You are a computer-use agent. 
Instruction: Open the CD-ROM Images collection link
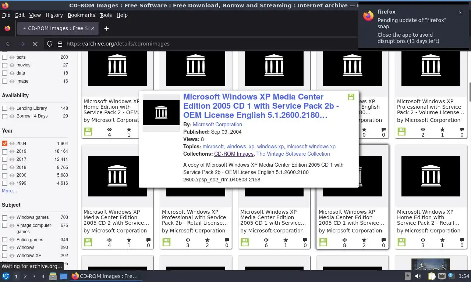[234, 154]
